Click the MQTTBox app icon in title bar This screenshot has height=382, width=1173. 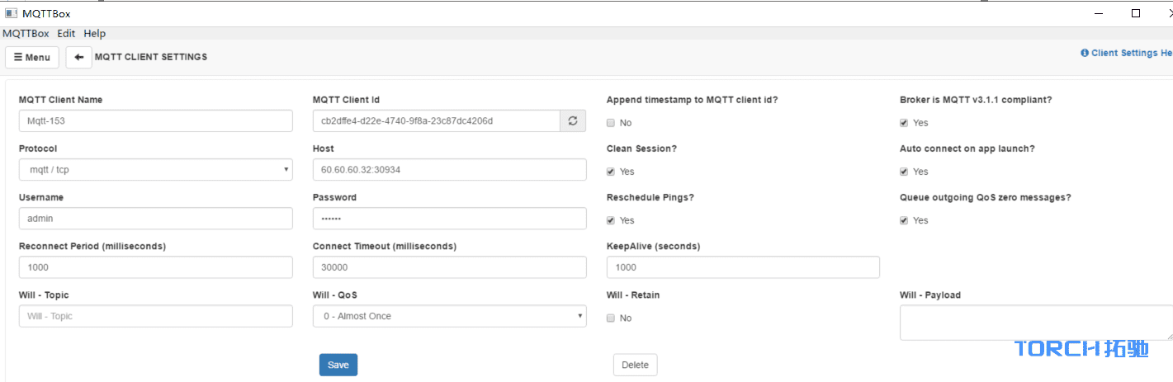pyautogui.click(x=11, y=13)
